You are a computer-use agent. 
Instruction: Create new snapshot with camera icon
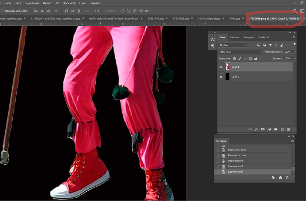coord(280,178)
